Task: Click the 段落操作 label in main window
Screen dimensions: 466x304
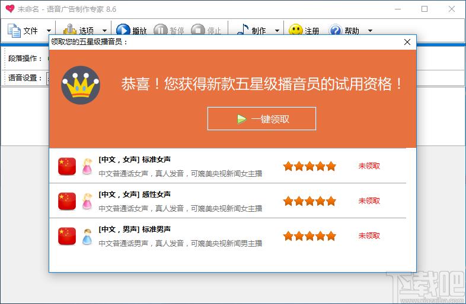Action: [x=25, y=59]
